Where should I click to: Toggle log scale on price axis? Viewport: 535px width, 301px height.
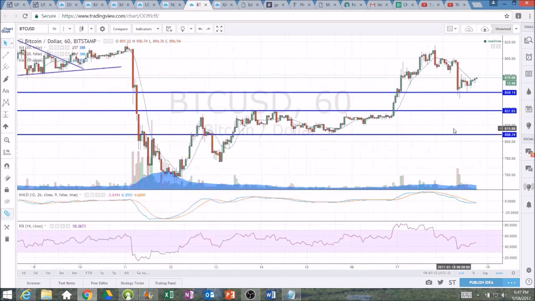pyautogui.click(x=485, y=273)
